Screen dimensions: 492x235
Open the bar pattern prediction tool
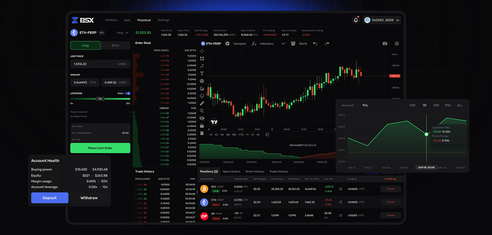coord(202,88)
